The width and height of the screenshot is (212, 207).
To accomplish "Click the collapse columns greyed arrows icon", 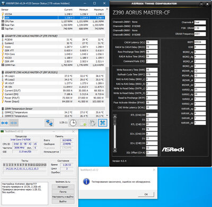I will (x=14, y=123).
